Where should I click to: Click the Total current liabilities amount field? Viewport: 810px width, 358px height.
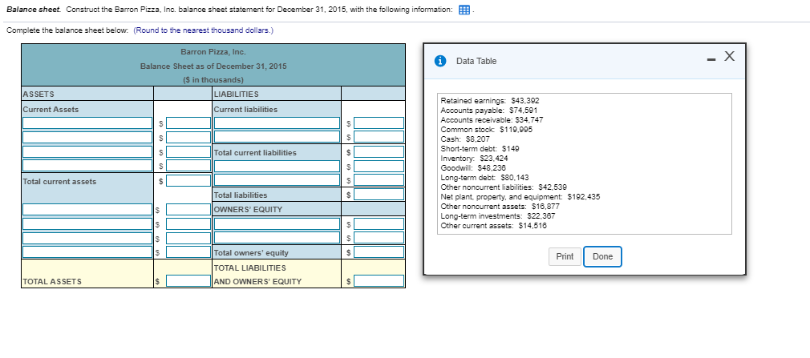[379, 151]
